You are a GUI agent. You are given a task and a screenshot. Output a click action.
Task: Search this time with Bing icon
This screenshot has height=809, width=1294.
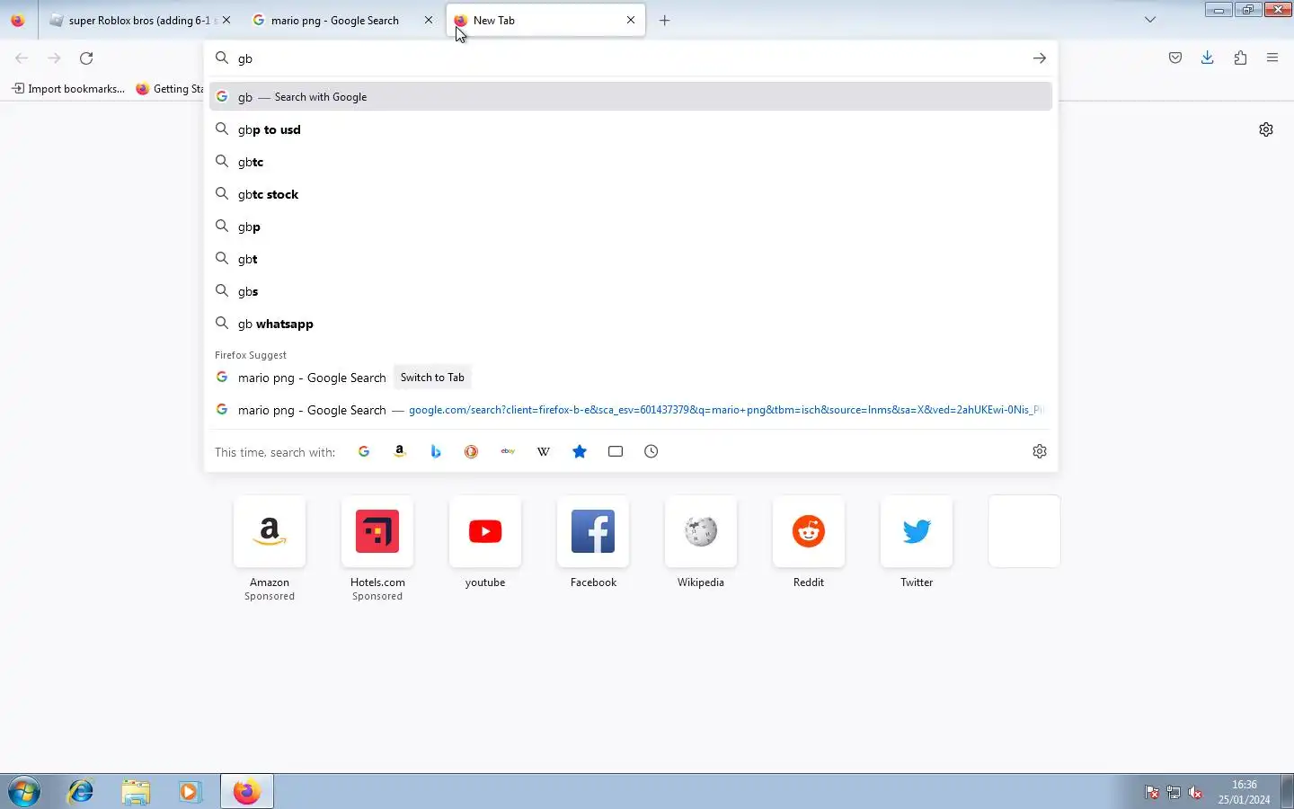pos(436,451)
